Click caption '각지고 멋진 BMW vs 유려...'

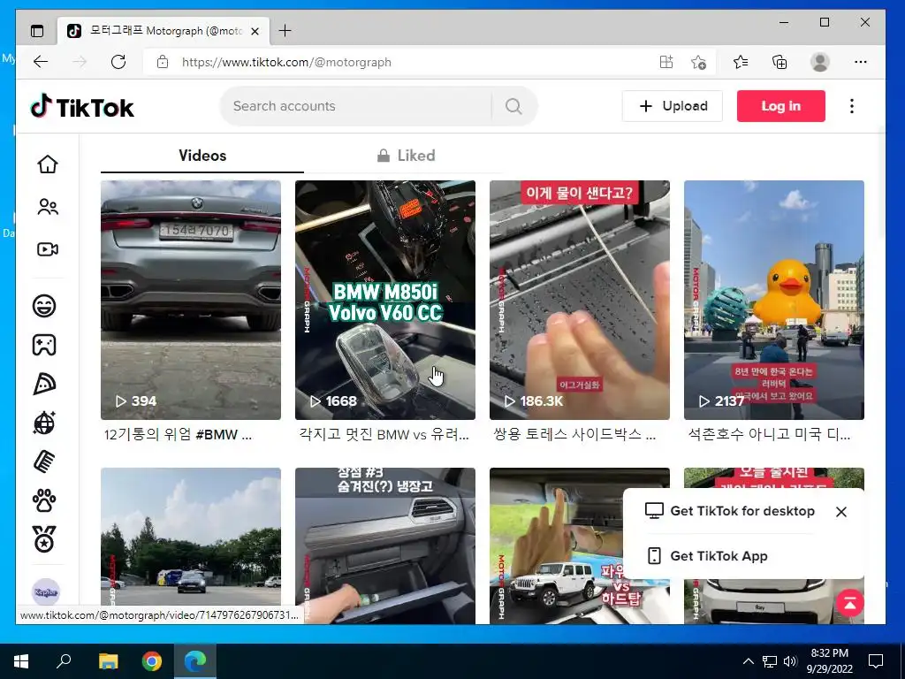coord(384,435)
